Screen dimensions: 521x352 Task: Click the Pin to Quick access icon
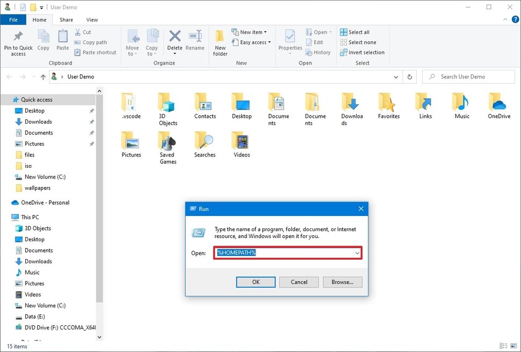point(18,40)
